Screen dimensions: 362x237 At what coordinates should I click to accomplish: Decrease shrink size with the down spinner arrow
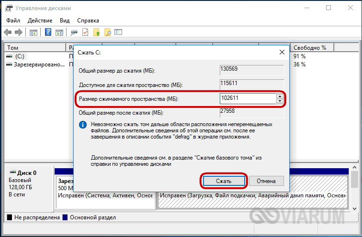click(280, 101)
